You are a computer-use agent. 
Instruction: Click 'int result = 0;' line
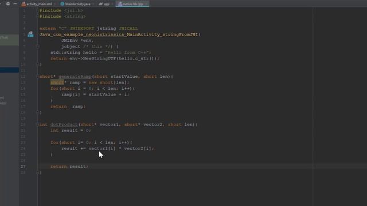click(x=71, y=131)
